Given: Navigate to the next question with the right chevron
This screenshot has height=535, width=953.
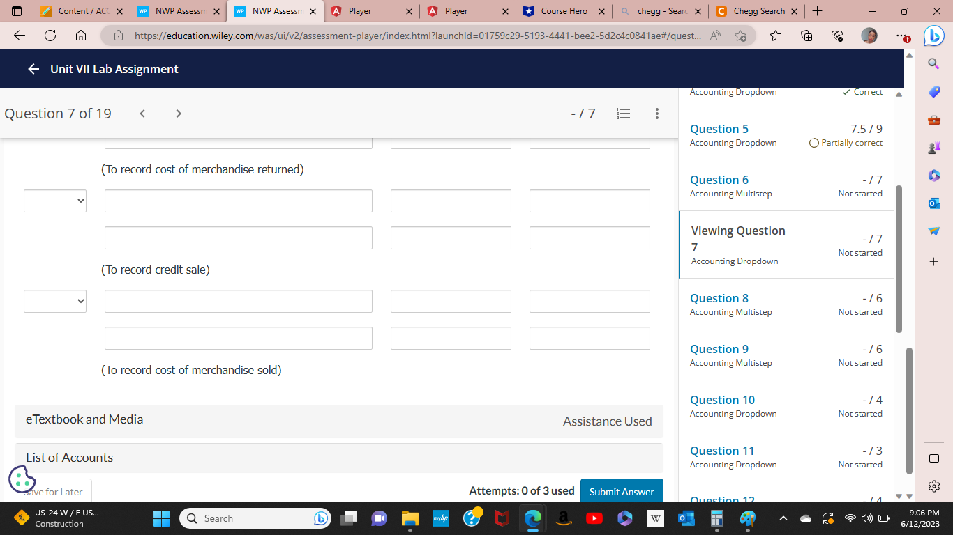Looking at the screenshot, I should coord(178,113).
